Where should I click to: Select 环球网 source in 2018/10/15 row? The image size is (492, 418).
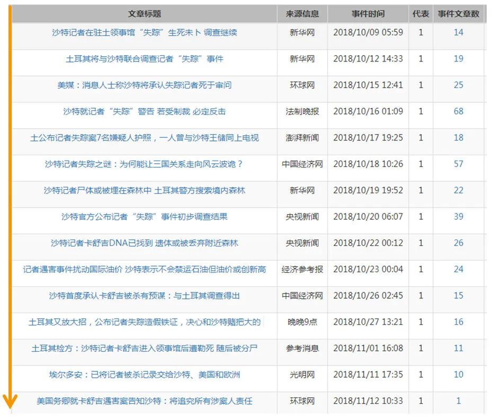(x=302, y=85)
